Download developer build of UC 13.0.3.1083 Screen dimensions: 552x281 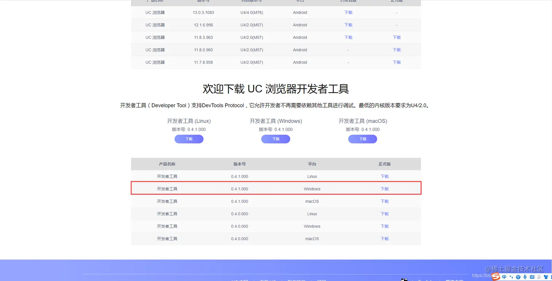348,12
